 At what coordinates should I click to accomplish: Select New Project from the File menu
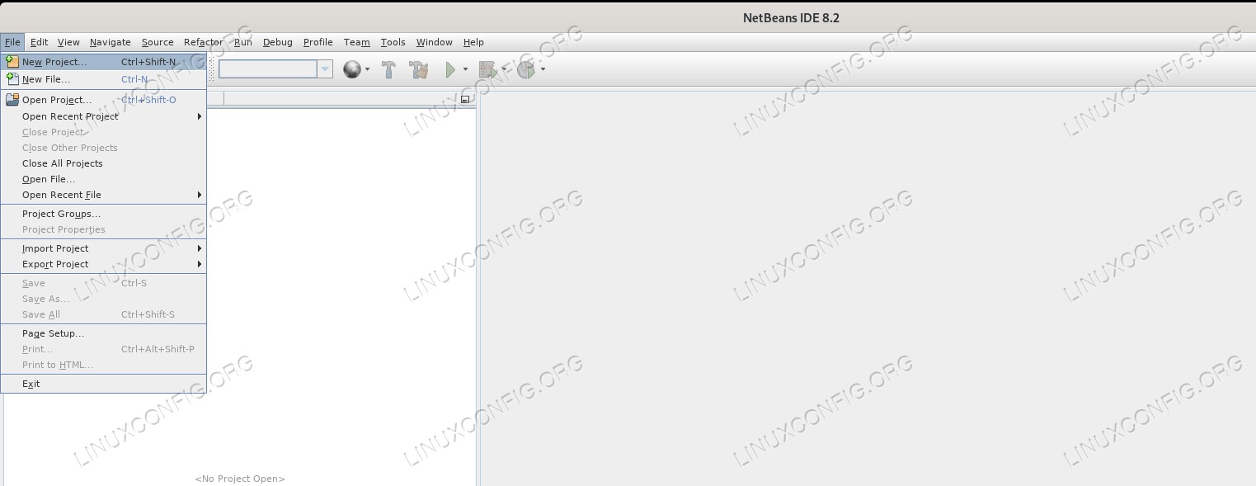click(103, 62)
